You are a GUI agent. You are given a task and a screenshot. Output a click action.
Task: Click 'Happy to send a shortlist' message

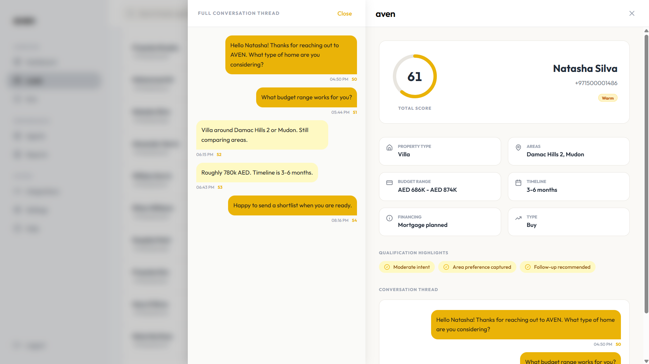pos(292,205)
